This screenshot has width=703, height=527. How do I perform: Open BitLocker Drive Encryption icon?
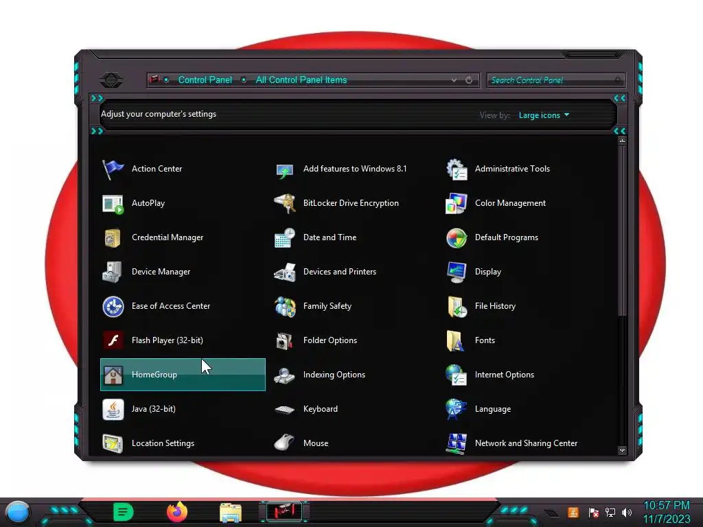tap(285, 203)
